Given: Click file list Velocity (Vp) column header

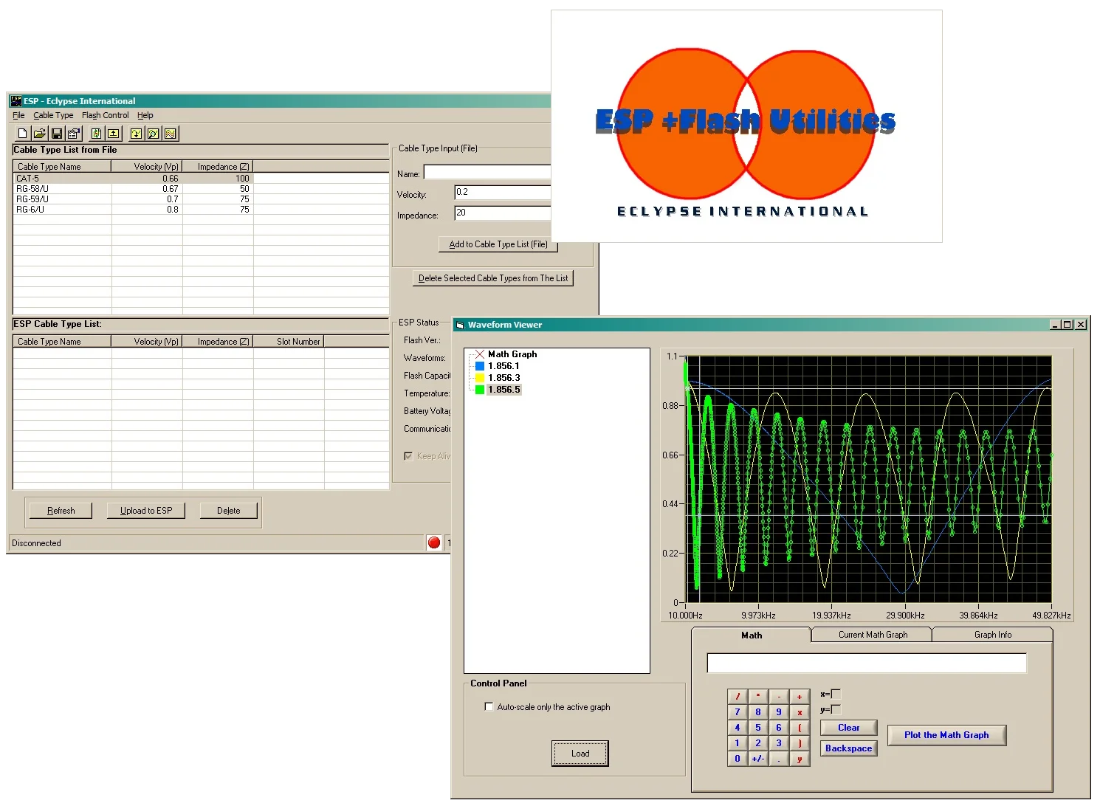Looking at the screenshot, I should click(x=147, y=167).
